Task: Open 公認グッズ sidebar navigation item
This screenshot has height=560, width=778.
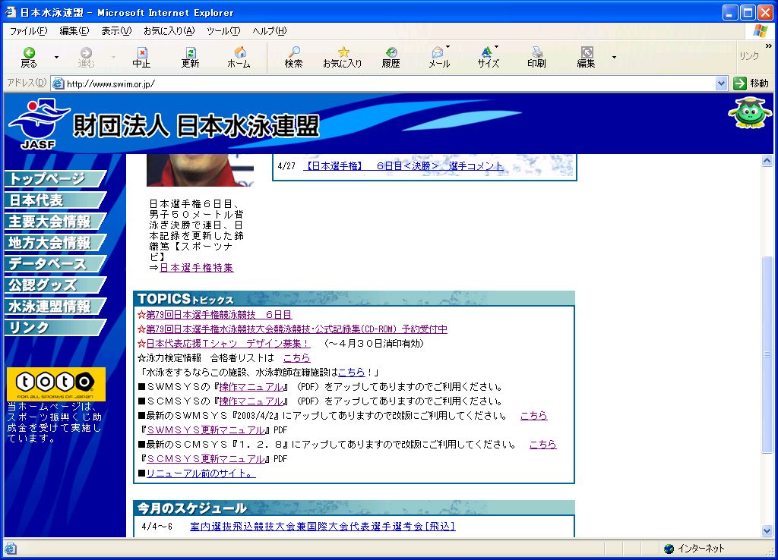Action: (55, 285)
